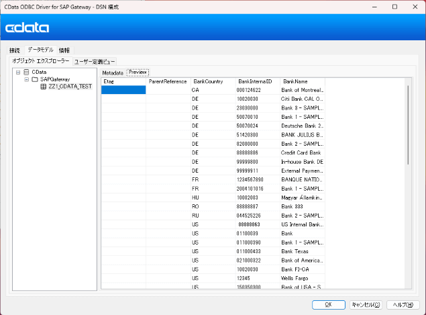Screen dimensions: 426x315
Task: Click the OK button
Action: (x=329, y=305)
